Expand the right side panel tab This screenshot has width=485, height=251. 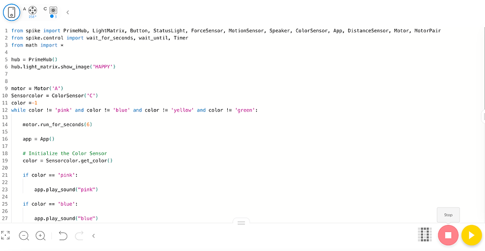(483, 117)
